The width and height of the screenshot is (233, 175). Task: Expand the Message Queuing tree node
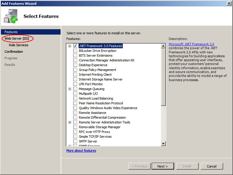[x=70, y=89]
